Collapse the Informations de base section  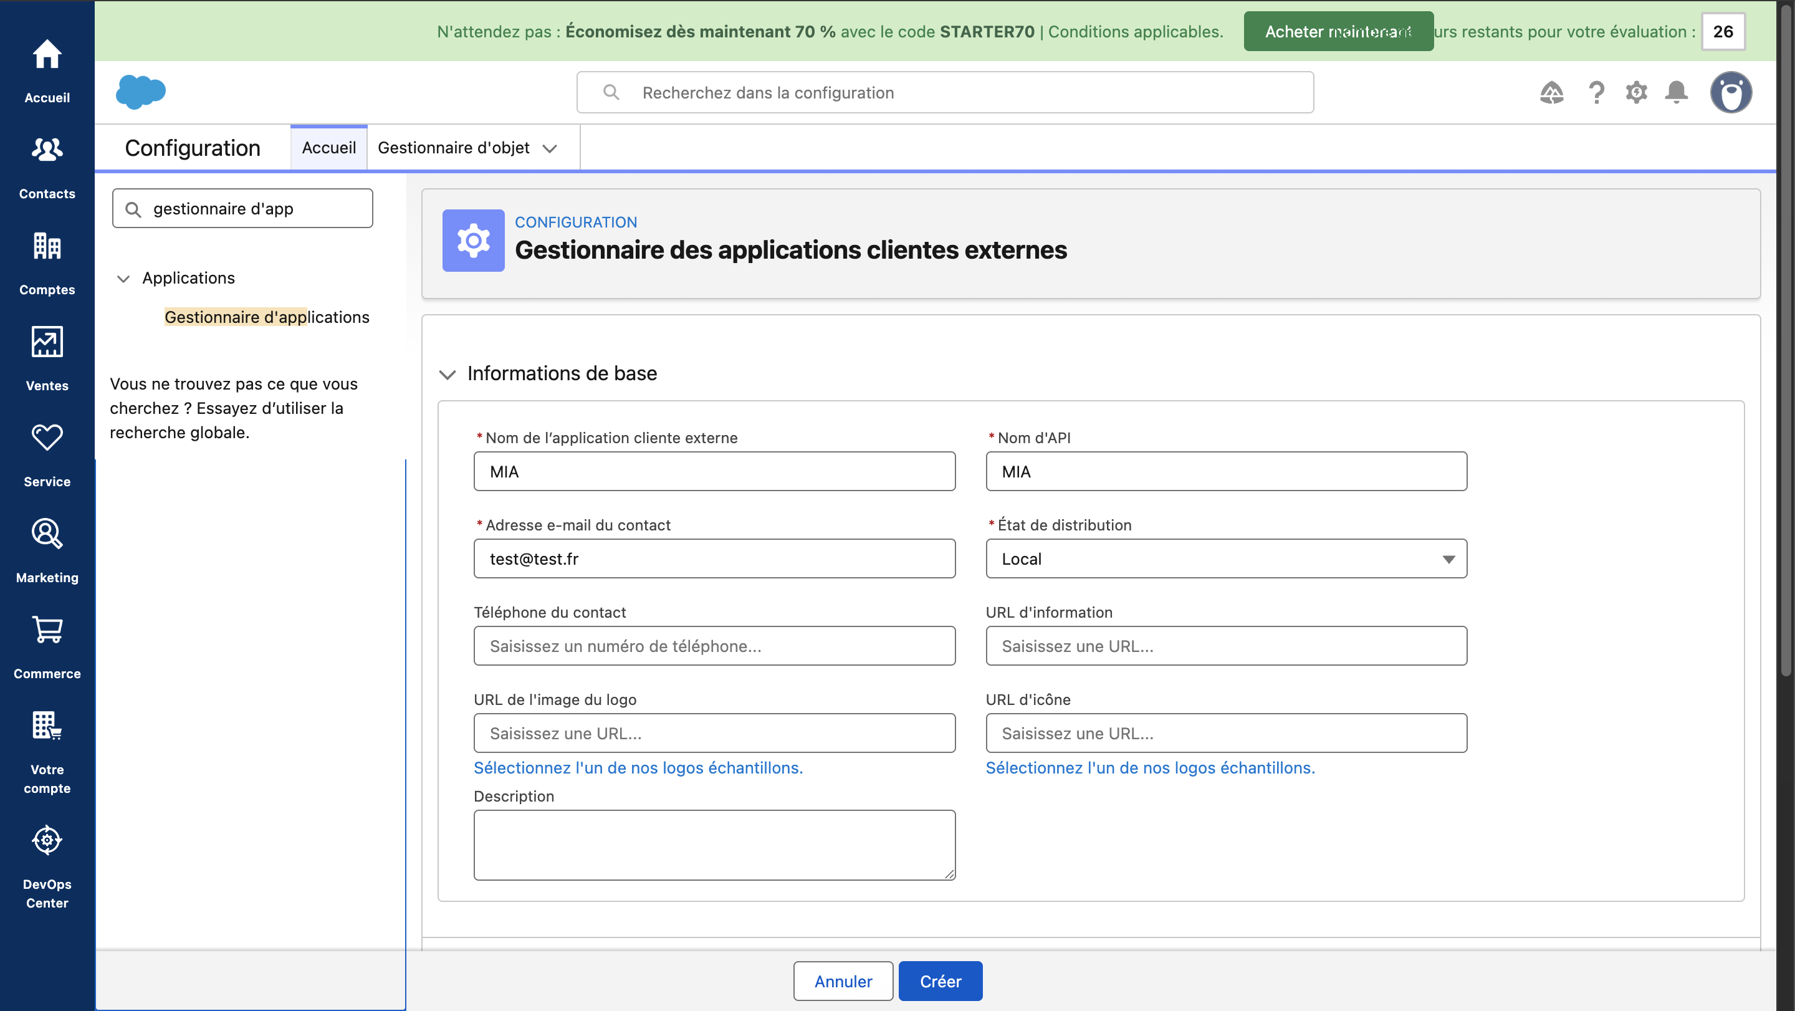coord(448,374)
